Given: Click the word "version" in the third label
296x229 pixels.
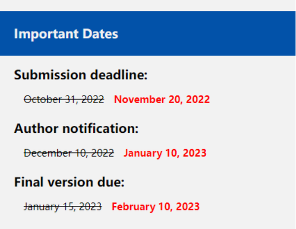Looking at the screenshot, I should [67, 182].
